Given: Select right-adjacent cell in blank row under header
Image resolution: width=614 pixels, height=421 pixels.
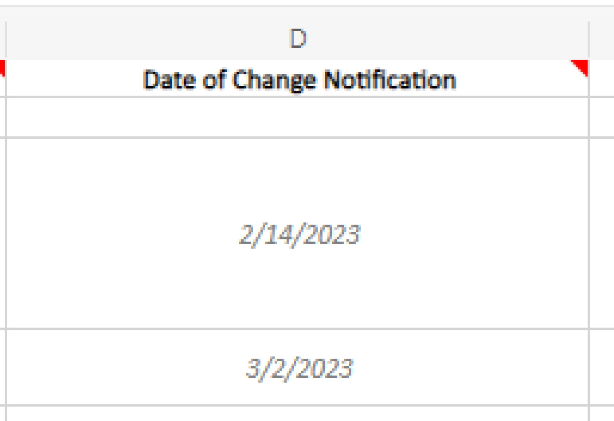Looking at the screenshot, I should 603,117.
